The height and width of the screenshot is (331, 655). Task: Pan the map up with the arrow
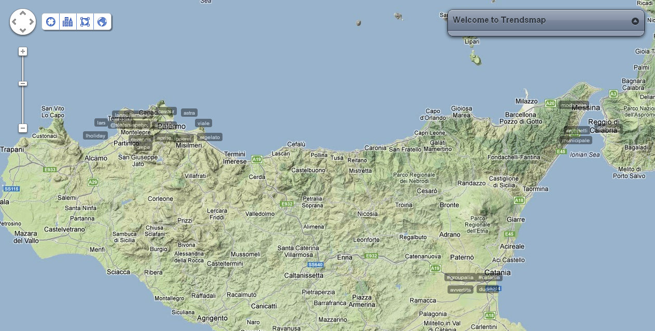coord(23,14)
